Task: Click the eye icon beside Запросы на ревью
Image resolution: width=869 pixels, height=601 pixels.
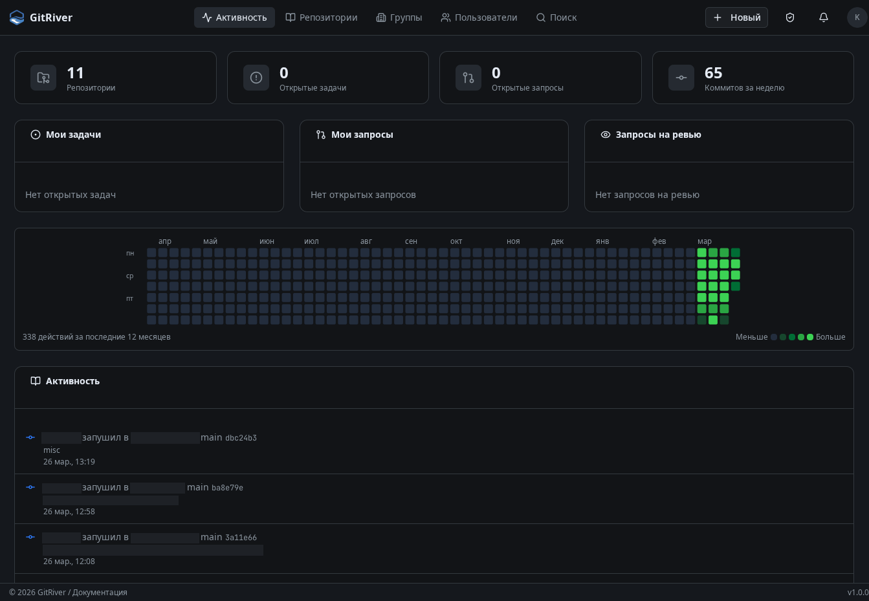Action: (x=606, y=135)
